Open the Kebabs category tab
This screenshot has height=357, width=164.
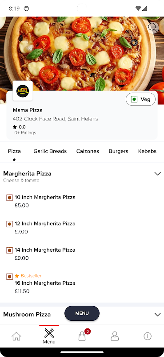tap(147, 151)
